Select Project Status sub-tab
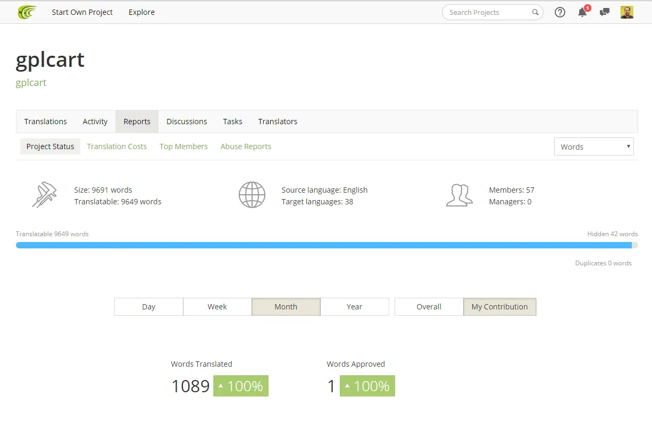Screen dimensions: 652x423 click(x=51, y=146)
